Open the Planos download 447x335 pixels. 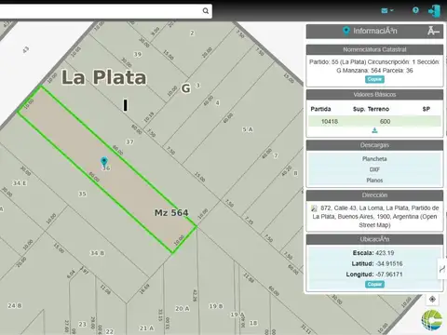(374, 181)
